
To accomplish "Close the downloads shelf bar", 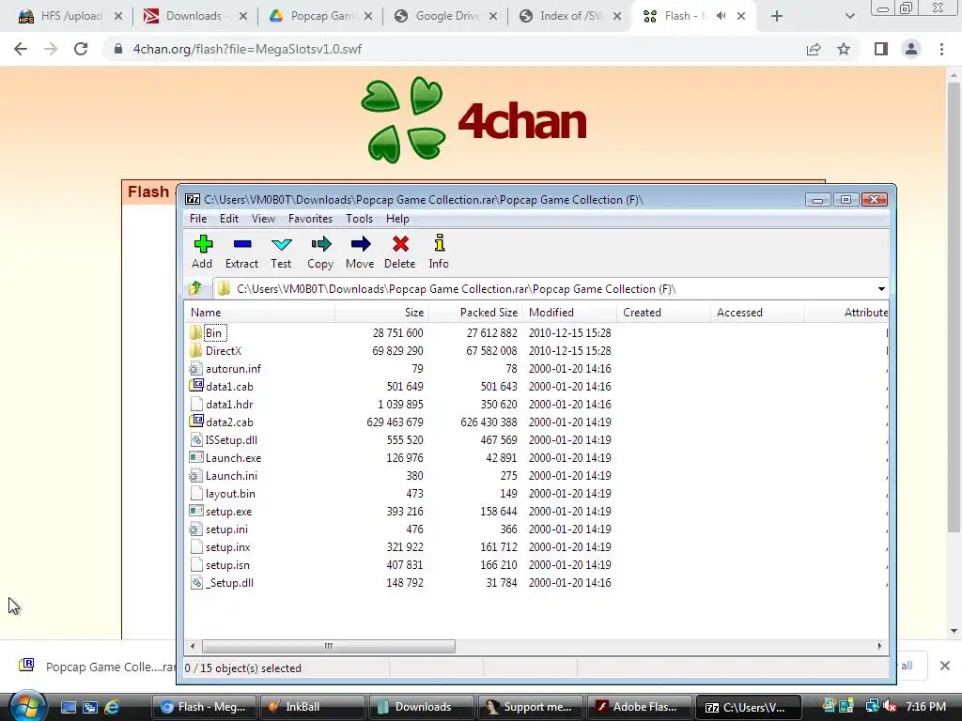I will click(x=945, y=666).
